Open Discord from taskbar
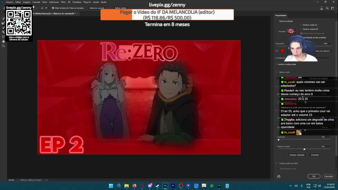Screen dimensions: 338x190 pos(150,186)
